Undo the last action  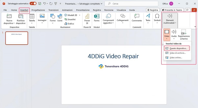(x=44, y=4)
